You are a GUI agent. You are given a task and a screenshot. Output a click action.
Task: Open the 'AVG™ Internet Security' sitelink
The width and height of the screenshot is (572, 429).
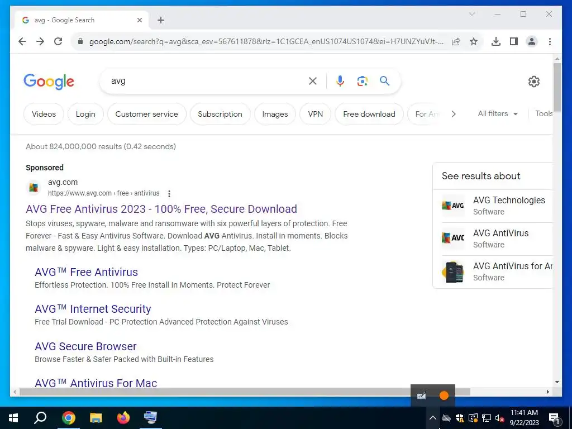[93, 309]
